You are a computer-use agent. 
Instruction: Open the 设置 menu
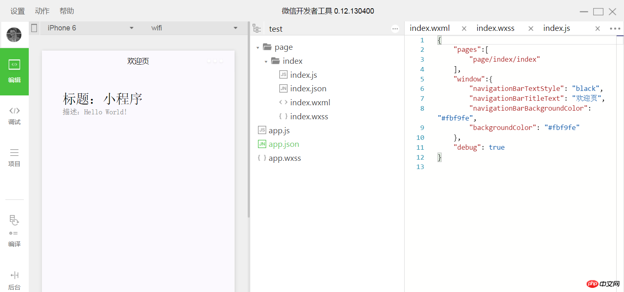[x=18, y=11]
